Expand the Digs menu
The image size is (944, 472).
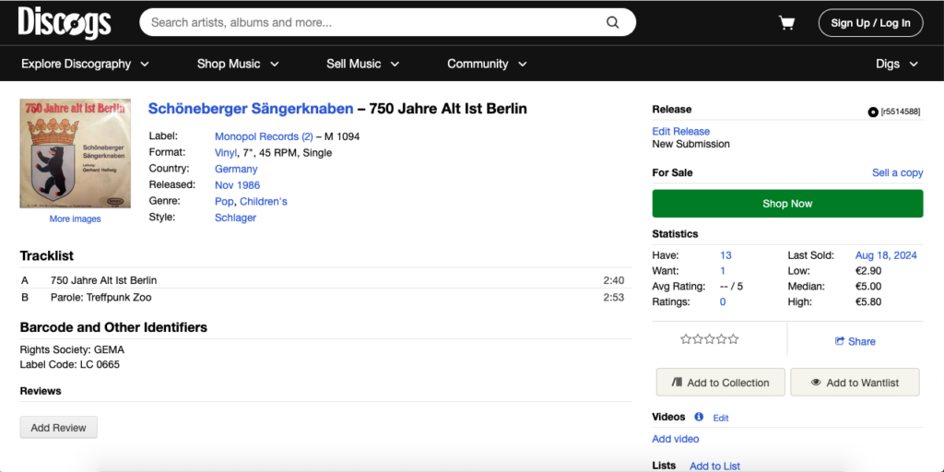pyautogui.click(x=896, y=64)
